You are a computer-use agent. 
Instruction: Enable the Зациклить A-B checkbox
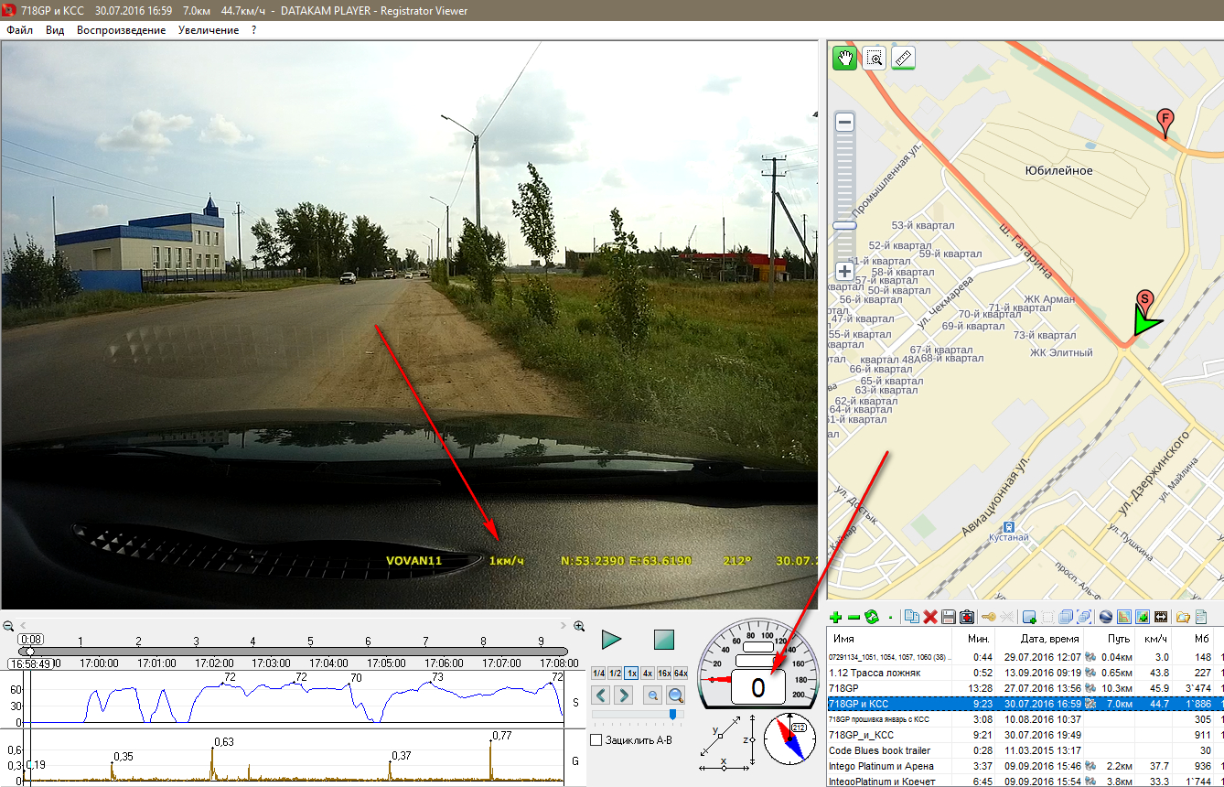click(x=596, y=739)
